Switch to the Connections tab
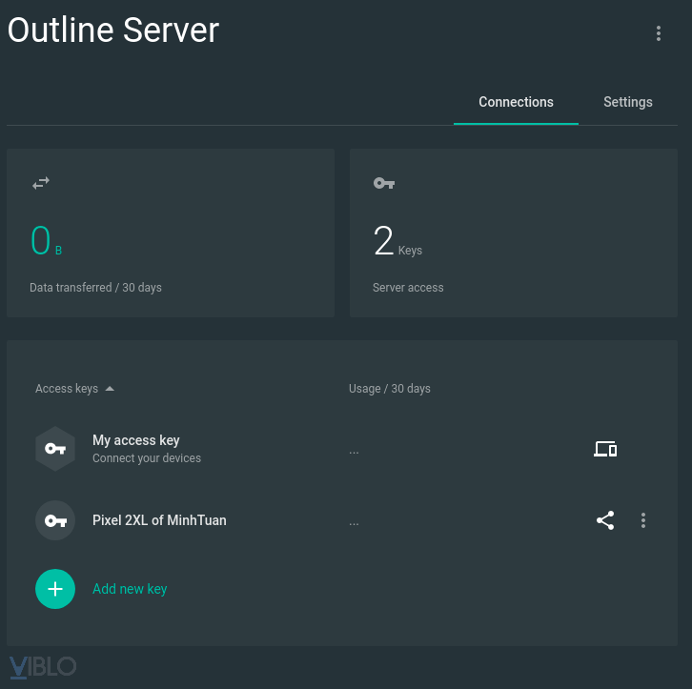Image resolution: width=692 pixels, height=689 pixels. coord(516,102)
